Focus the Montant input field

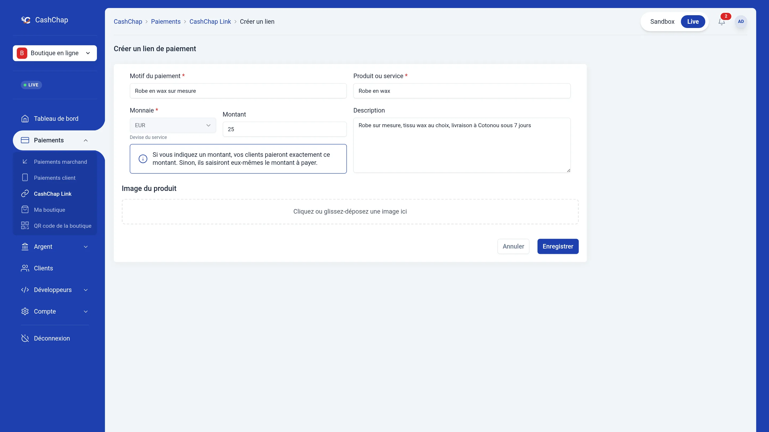click(x=284, y=129)
